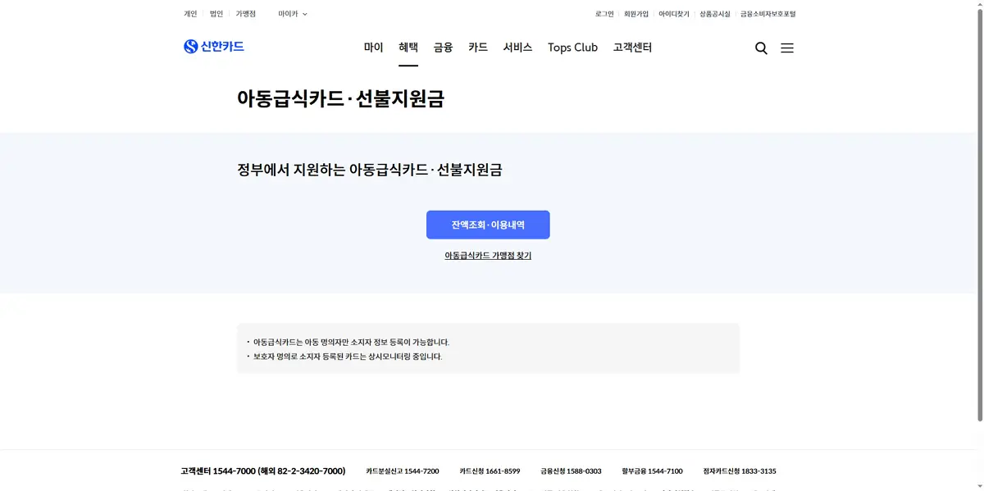Click the 아동 명의자만 notice line
This screenshot has width=984, height=491.
(351, 343)
